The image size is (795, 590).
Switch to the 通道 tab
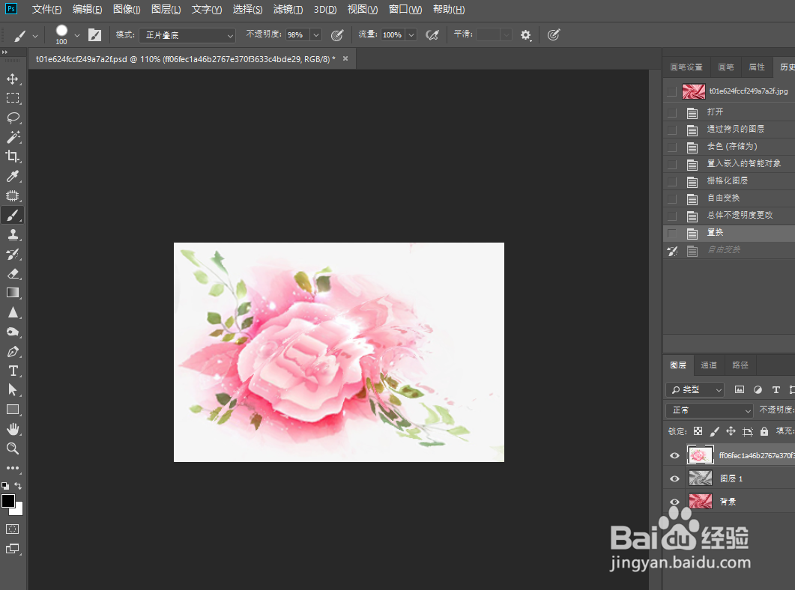click(x=708, y=365)
